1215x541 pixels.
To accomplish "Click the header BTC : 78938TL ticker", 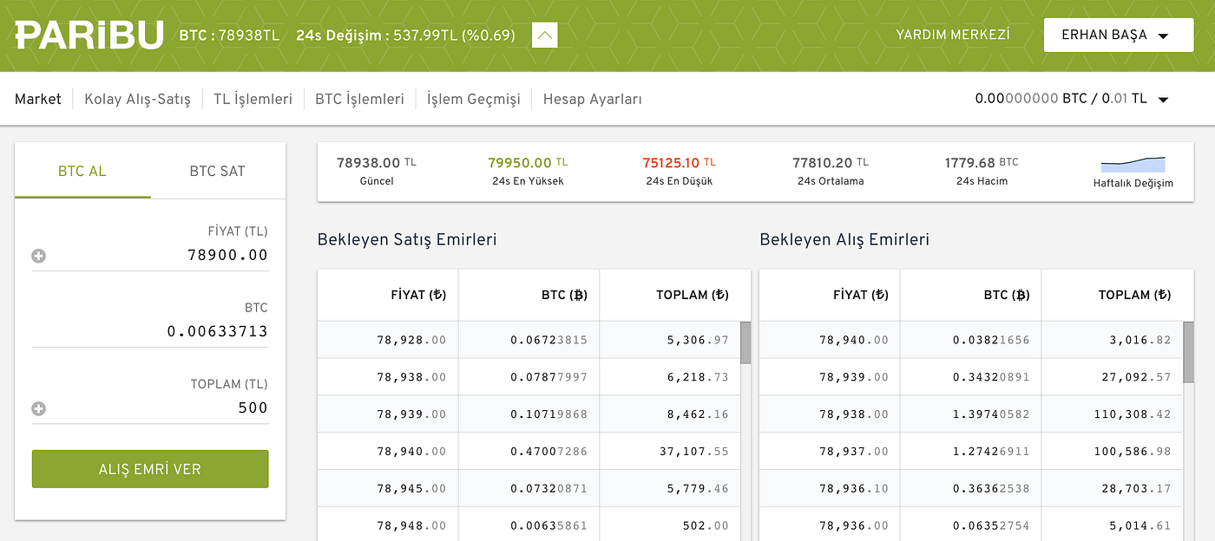I will click(229, 36).
